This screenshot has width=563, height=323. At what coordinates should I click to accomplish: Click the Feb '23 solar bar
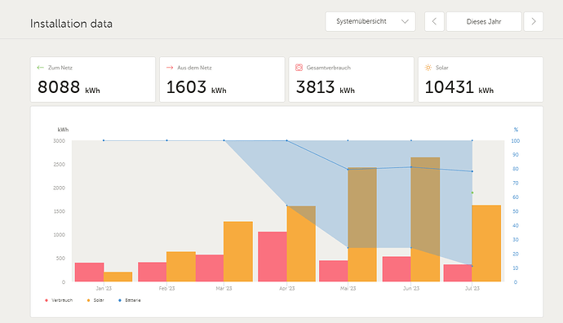point(181,267)
